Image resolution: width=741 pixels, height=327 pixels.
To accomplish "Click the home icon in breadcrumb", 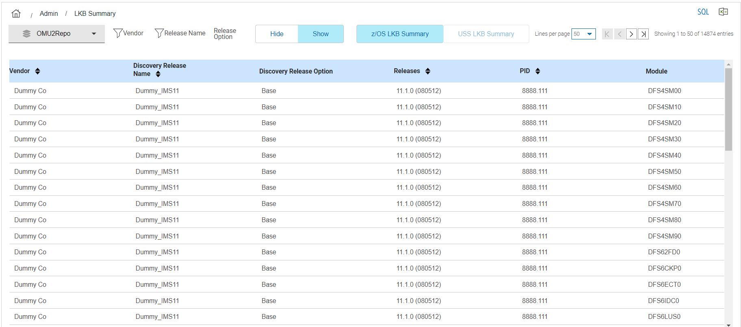I will (x=16, y=13).
